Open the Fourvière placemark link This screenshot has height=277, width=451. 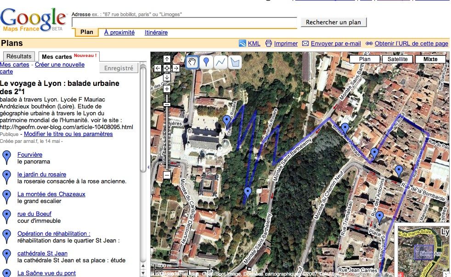(30, 154)
